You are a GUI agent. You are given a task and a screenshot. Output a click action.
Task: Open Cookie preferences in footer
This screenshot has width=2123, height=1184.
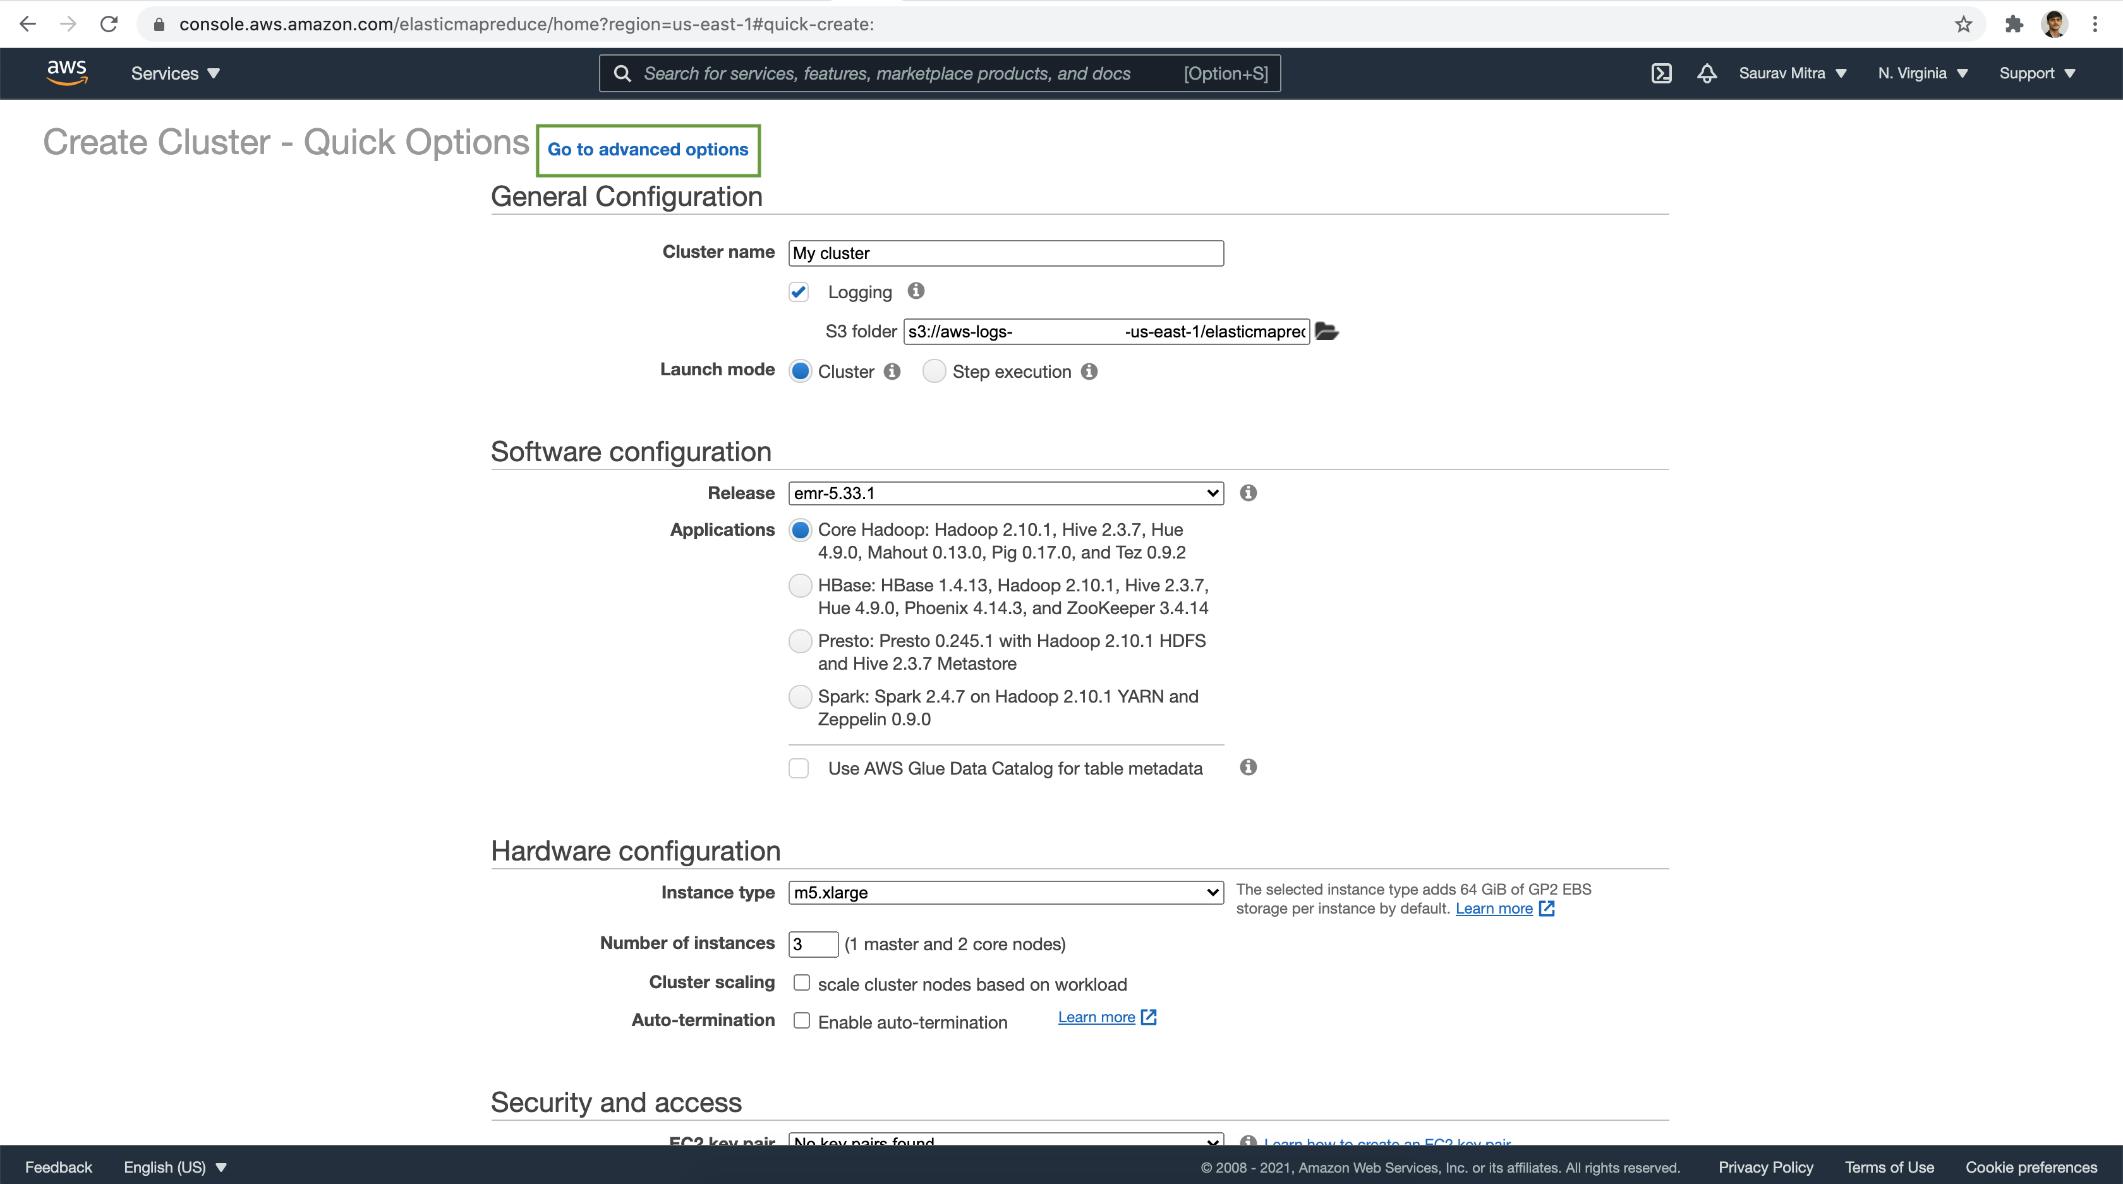2031,1167
